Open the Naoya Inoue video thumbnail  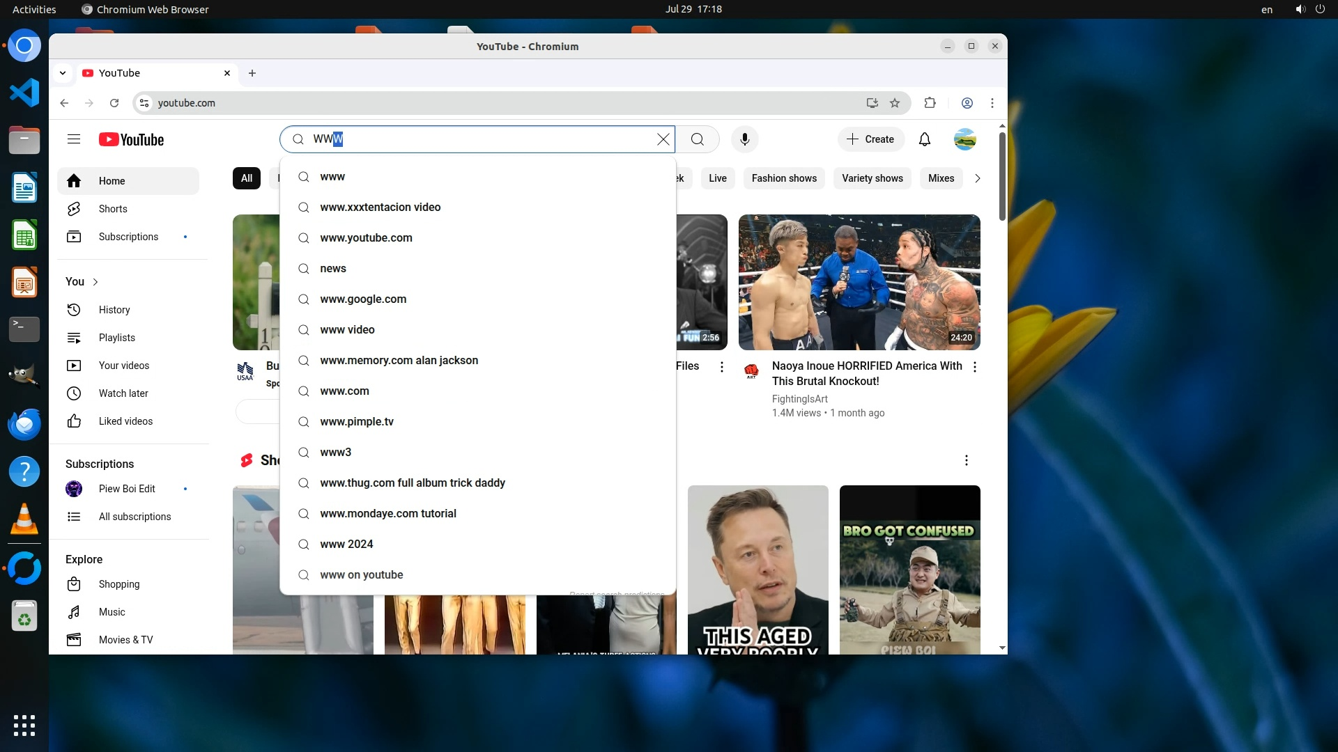coord(859,282)
